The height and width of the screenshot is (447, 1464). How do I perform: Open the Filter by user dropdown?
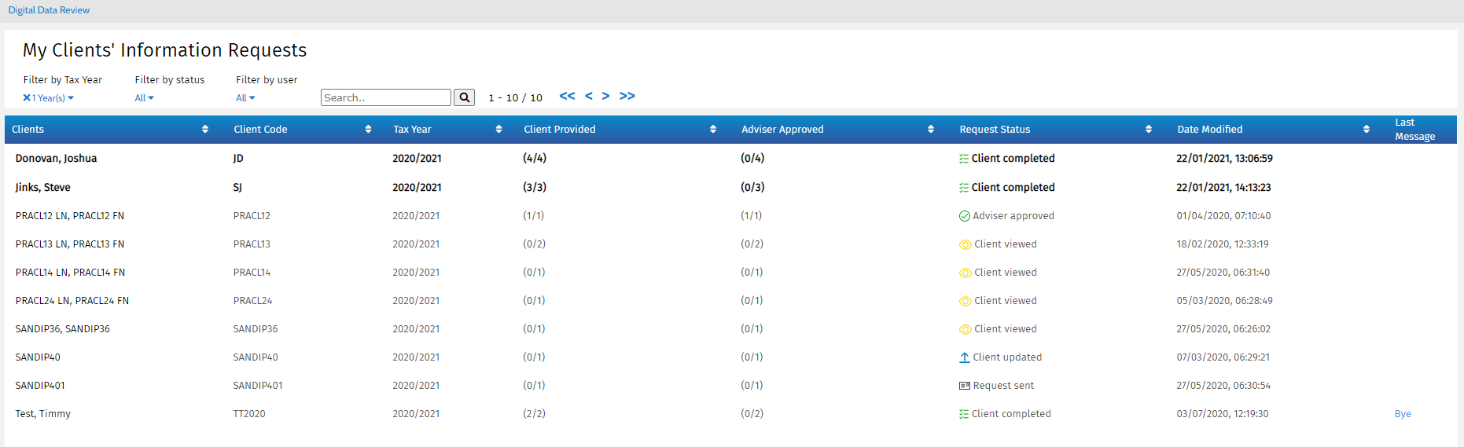[246, 98]
